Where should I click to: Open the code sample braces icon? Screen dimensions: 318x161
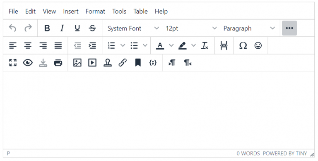pyautogui.click(x=153, y=63)
